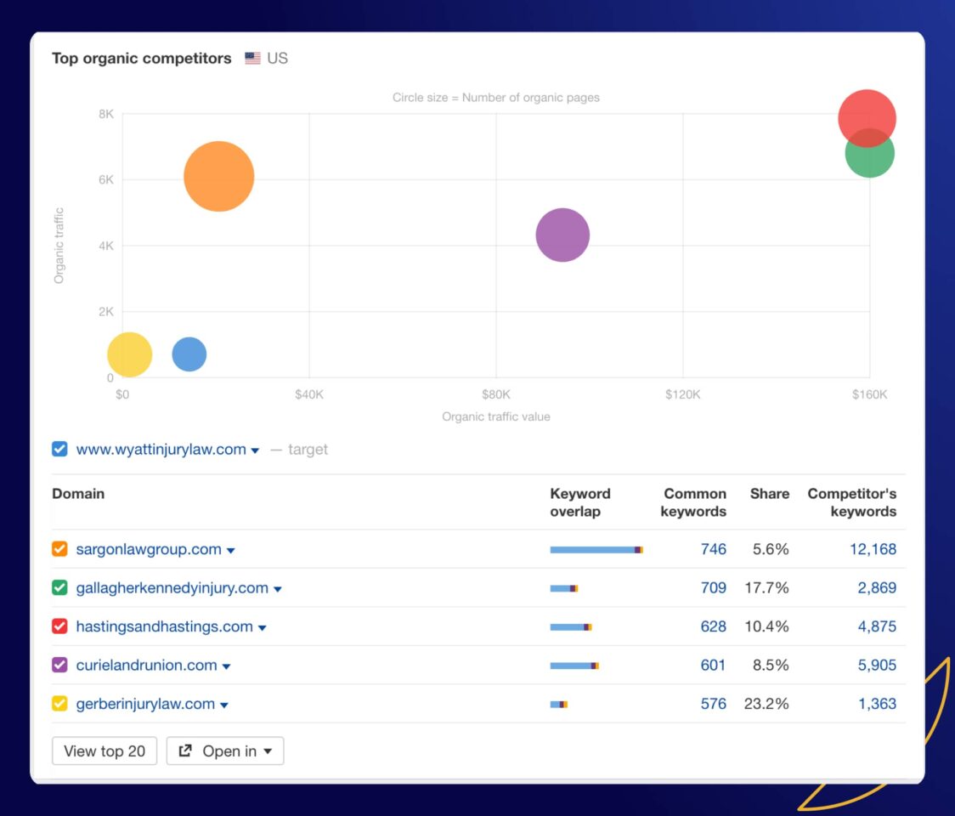Toggle the gerberinjurylaw.com yellow checkbox
Image resolution: width=955 pixels, height=816 pixels.
[x=59, y=703]
